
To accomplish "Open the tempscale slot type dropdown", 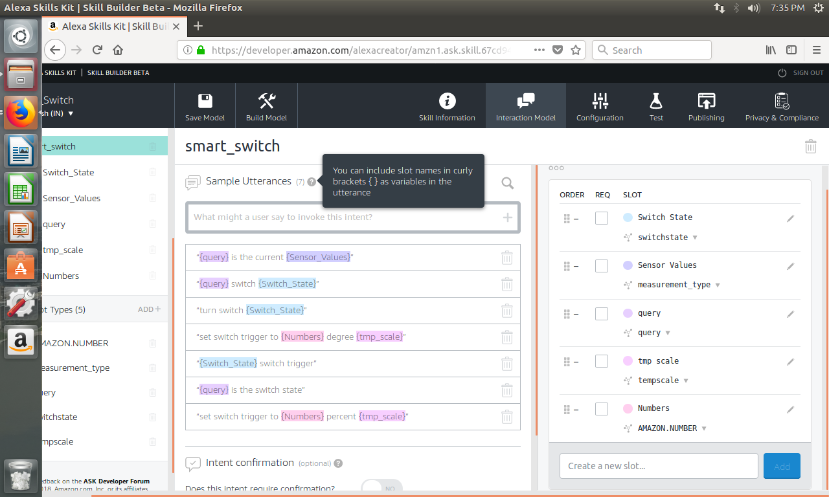I will coord(686,381).
